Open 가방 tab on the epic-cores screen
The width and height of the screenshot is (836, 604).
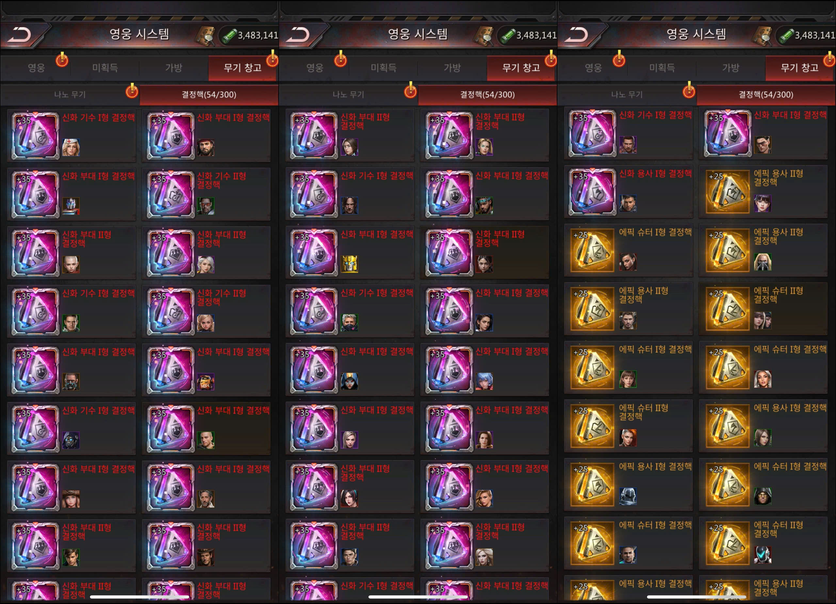731,68
